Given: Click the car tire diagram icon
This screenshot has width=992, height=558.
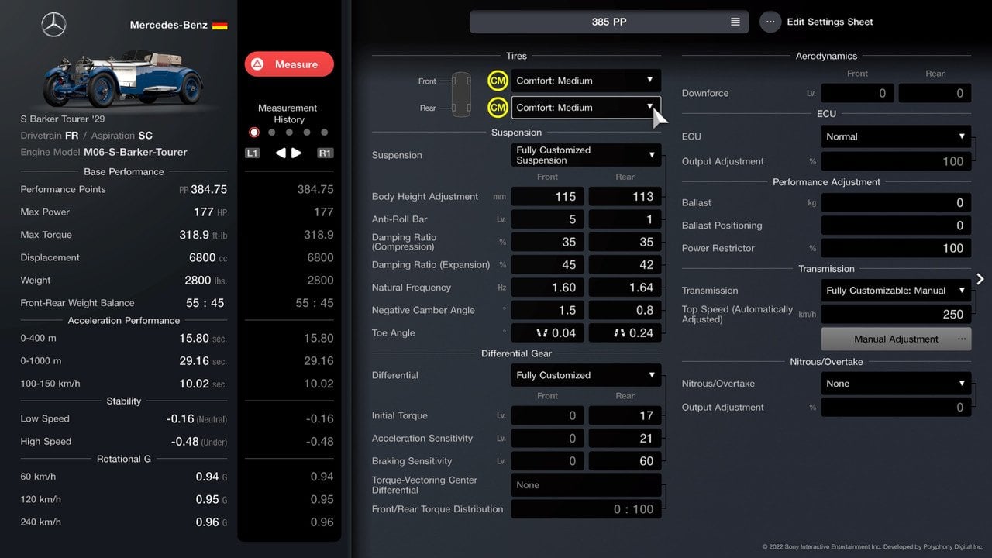Looking at the screenshot, I should tap(460, 93).
